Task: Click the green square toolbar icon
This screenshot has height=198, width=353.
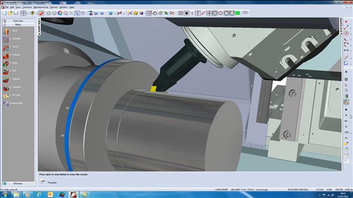Action: point(238,13)
